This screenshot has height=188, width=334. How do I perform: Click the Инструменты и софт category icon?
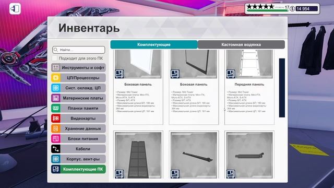(x=56, y=67)
